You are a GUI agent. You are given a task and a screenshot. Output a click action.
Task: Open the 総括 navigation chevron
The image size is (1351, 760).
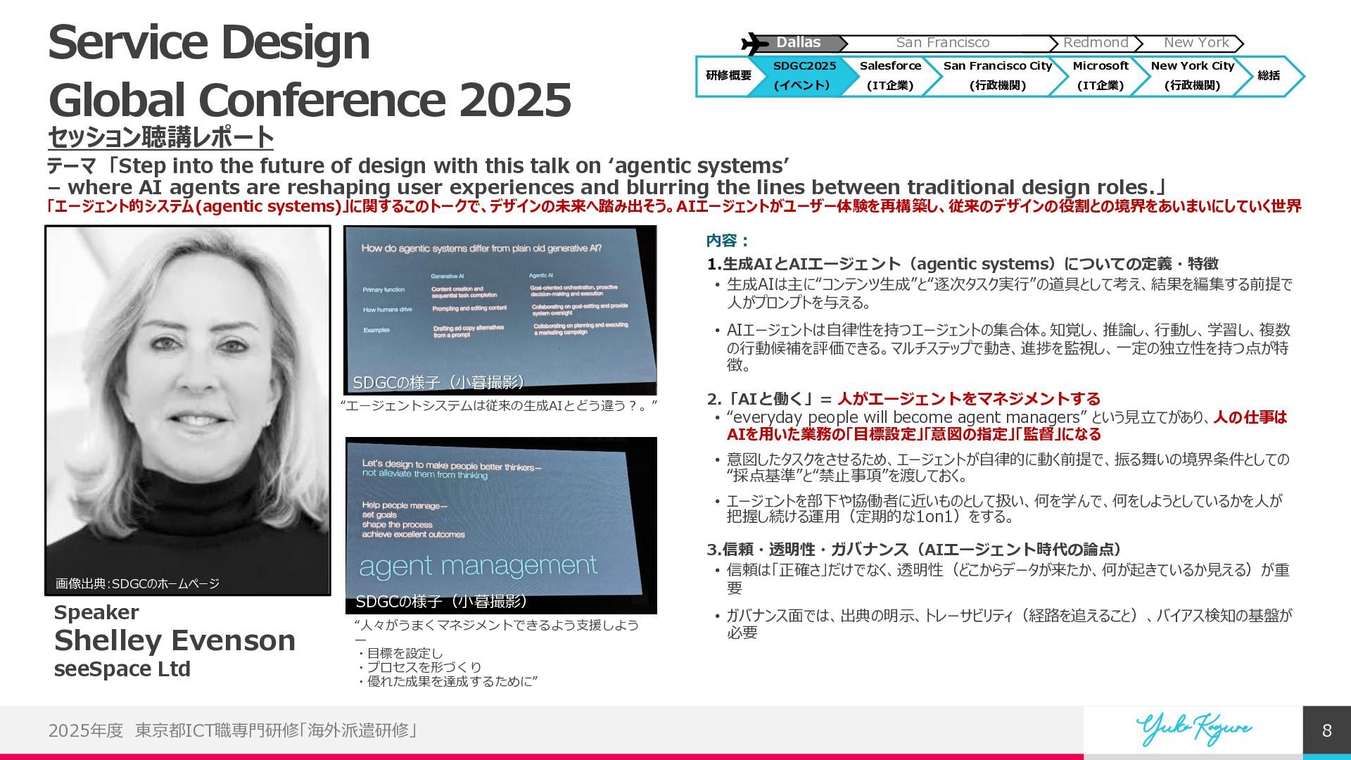[x=1269, y=76]
